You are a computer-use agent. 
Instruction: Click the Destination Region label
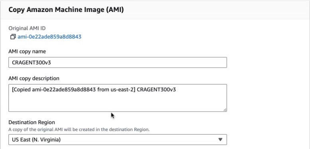click(31, 122)
